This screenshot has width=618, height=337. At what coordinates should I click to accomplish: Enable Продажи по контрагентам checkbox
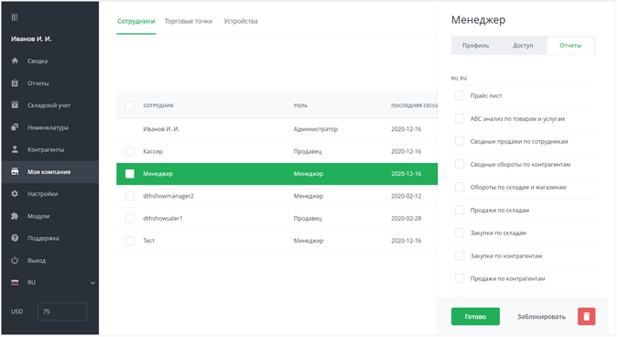[x=460, y=278]
